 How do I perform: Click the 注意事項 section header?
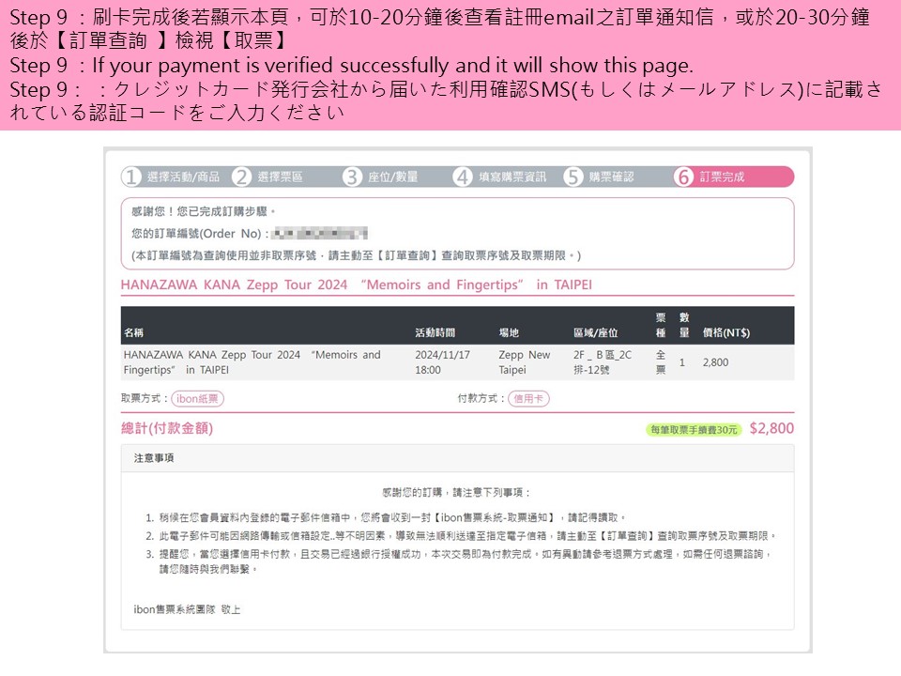point(154,458)
